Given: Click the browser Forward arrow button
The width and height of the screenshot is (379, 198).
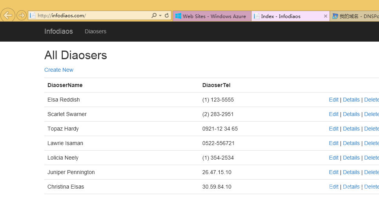Looking at the screenshot, I should click(22, 16).
